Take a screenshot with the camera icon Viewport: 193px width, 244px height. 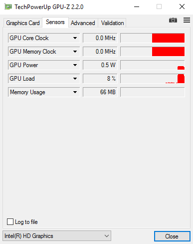[x=173, y=21]
